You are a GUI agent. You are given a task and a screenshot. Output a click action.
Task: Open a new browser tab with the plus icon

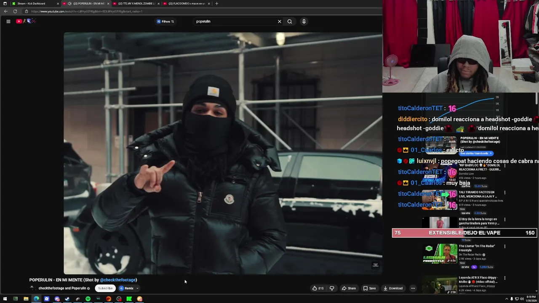point(216,3)
